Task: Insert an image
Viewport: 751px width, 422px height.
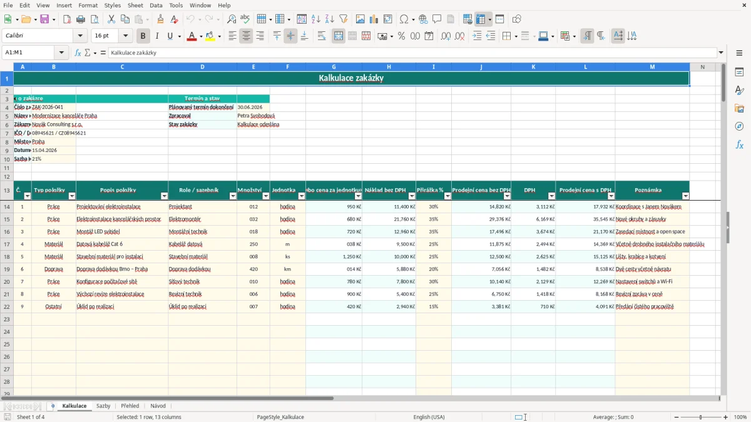Action: 360,19
